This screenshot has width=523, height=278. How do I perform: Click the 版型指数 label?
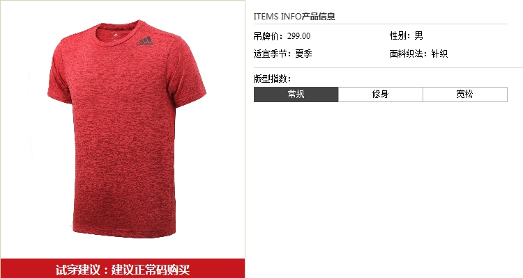(x=272, y=79)
